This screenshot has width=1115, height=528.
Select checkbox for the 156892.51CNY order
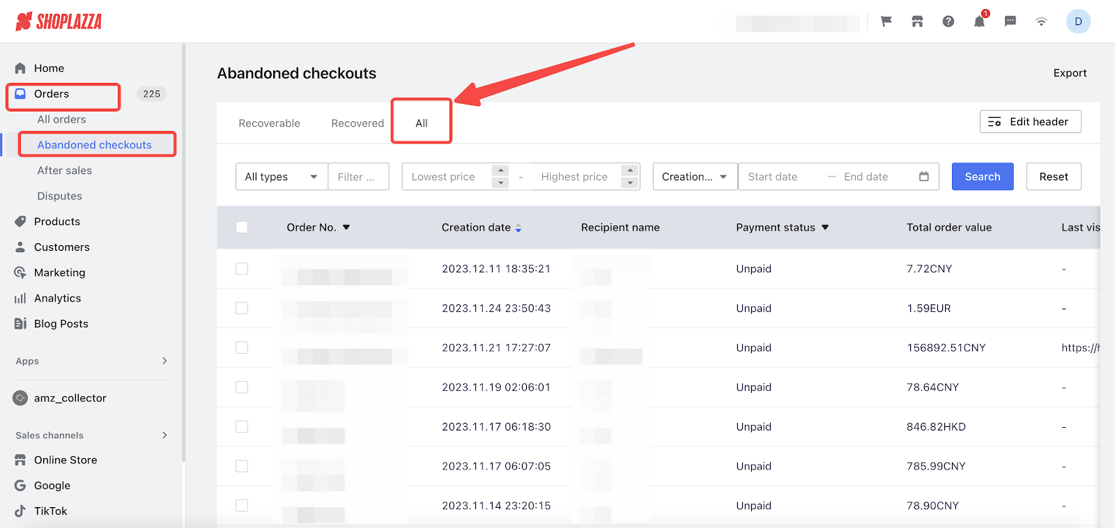[x=242, y=348]
